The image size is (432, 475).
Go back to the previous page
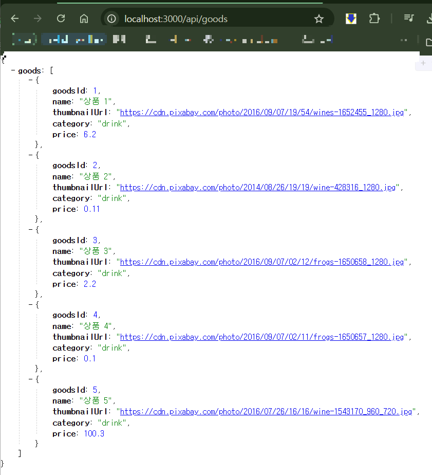14,19
